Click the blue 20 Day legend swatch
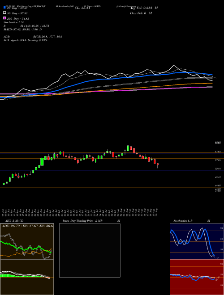The image size is (224, 295). pyautogui.click(x=4, y=8)
